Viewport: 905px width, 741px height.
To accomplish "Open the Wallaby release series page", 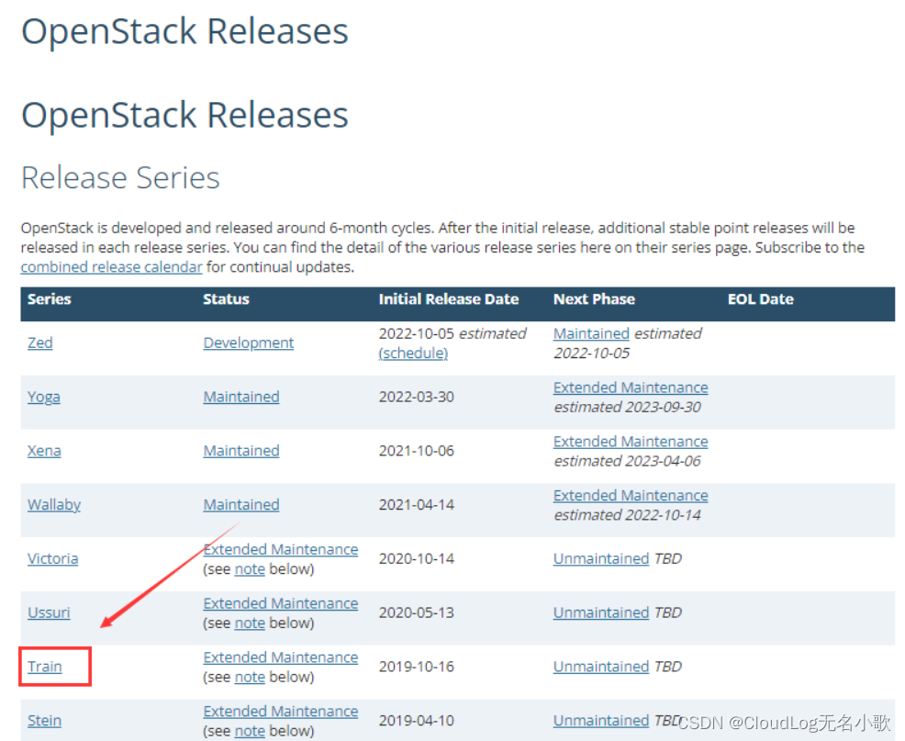I will coord(53,504).
